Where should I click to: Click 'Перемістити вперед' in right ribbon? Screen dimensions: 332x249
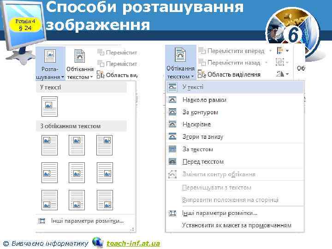pos(232,51)
